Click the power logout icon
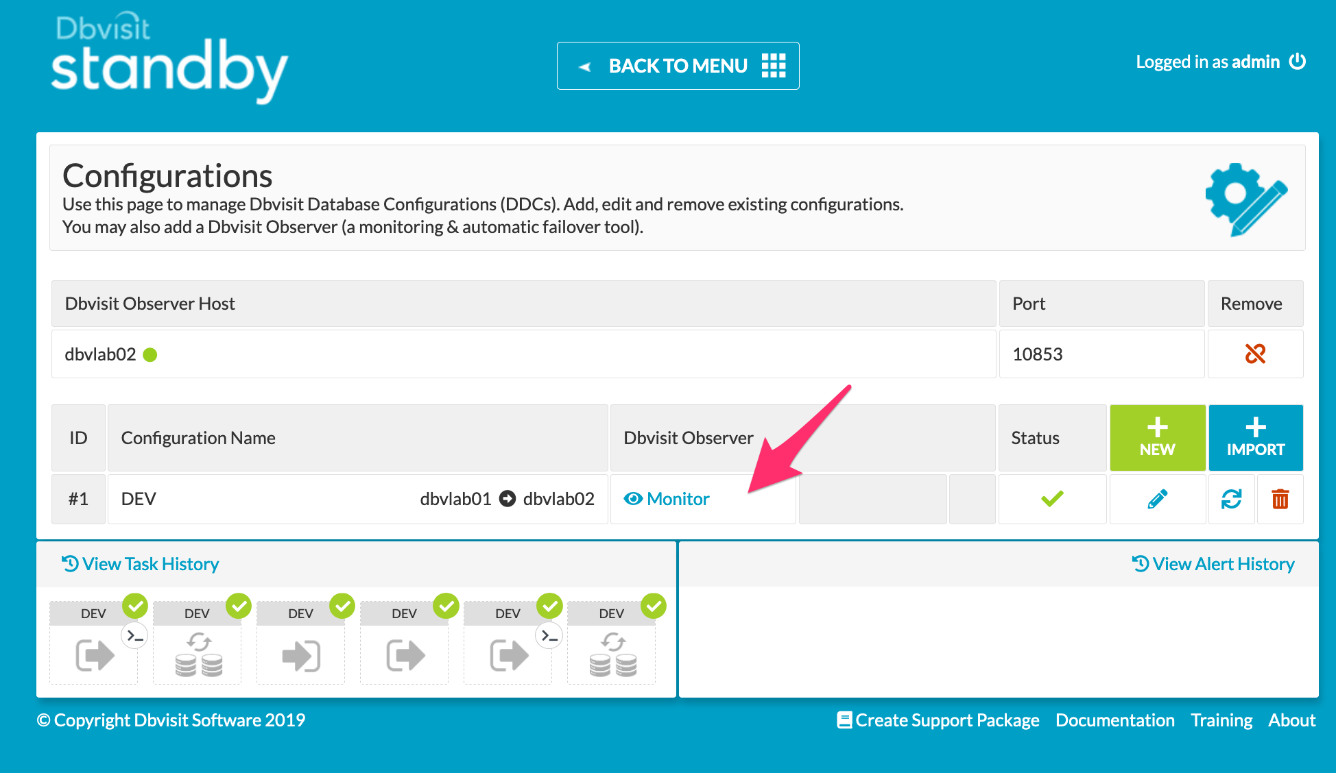Image resolution: width=1336 pixels, height=773 pixels. 1298,62
